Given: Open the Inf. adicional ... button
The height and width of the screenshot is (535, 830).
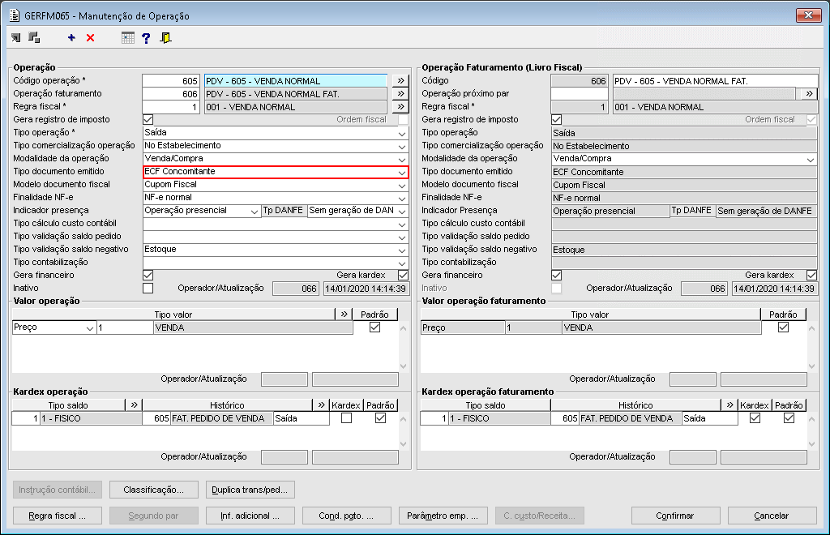Looking at the screenshot, I should (x=250, y=516).
